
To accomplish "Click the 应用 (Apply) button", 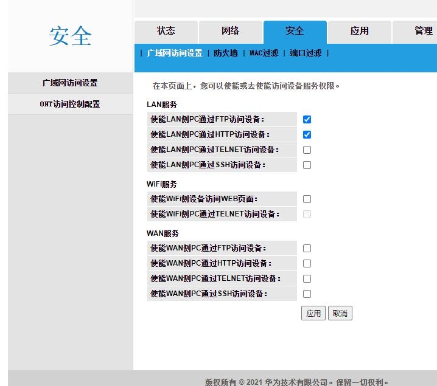I will tap(313, 314).
